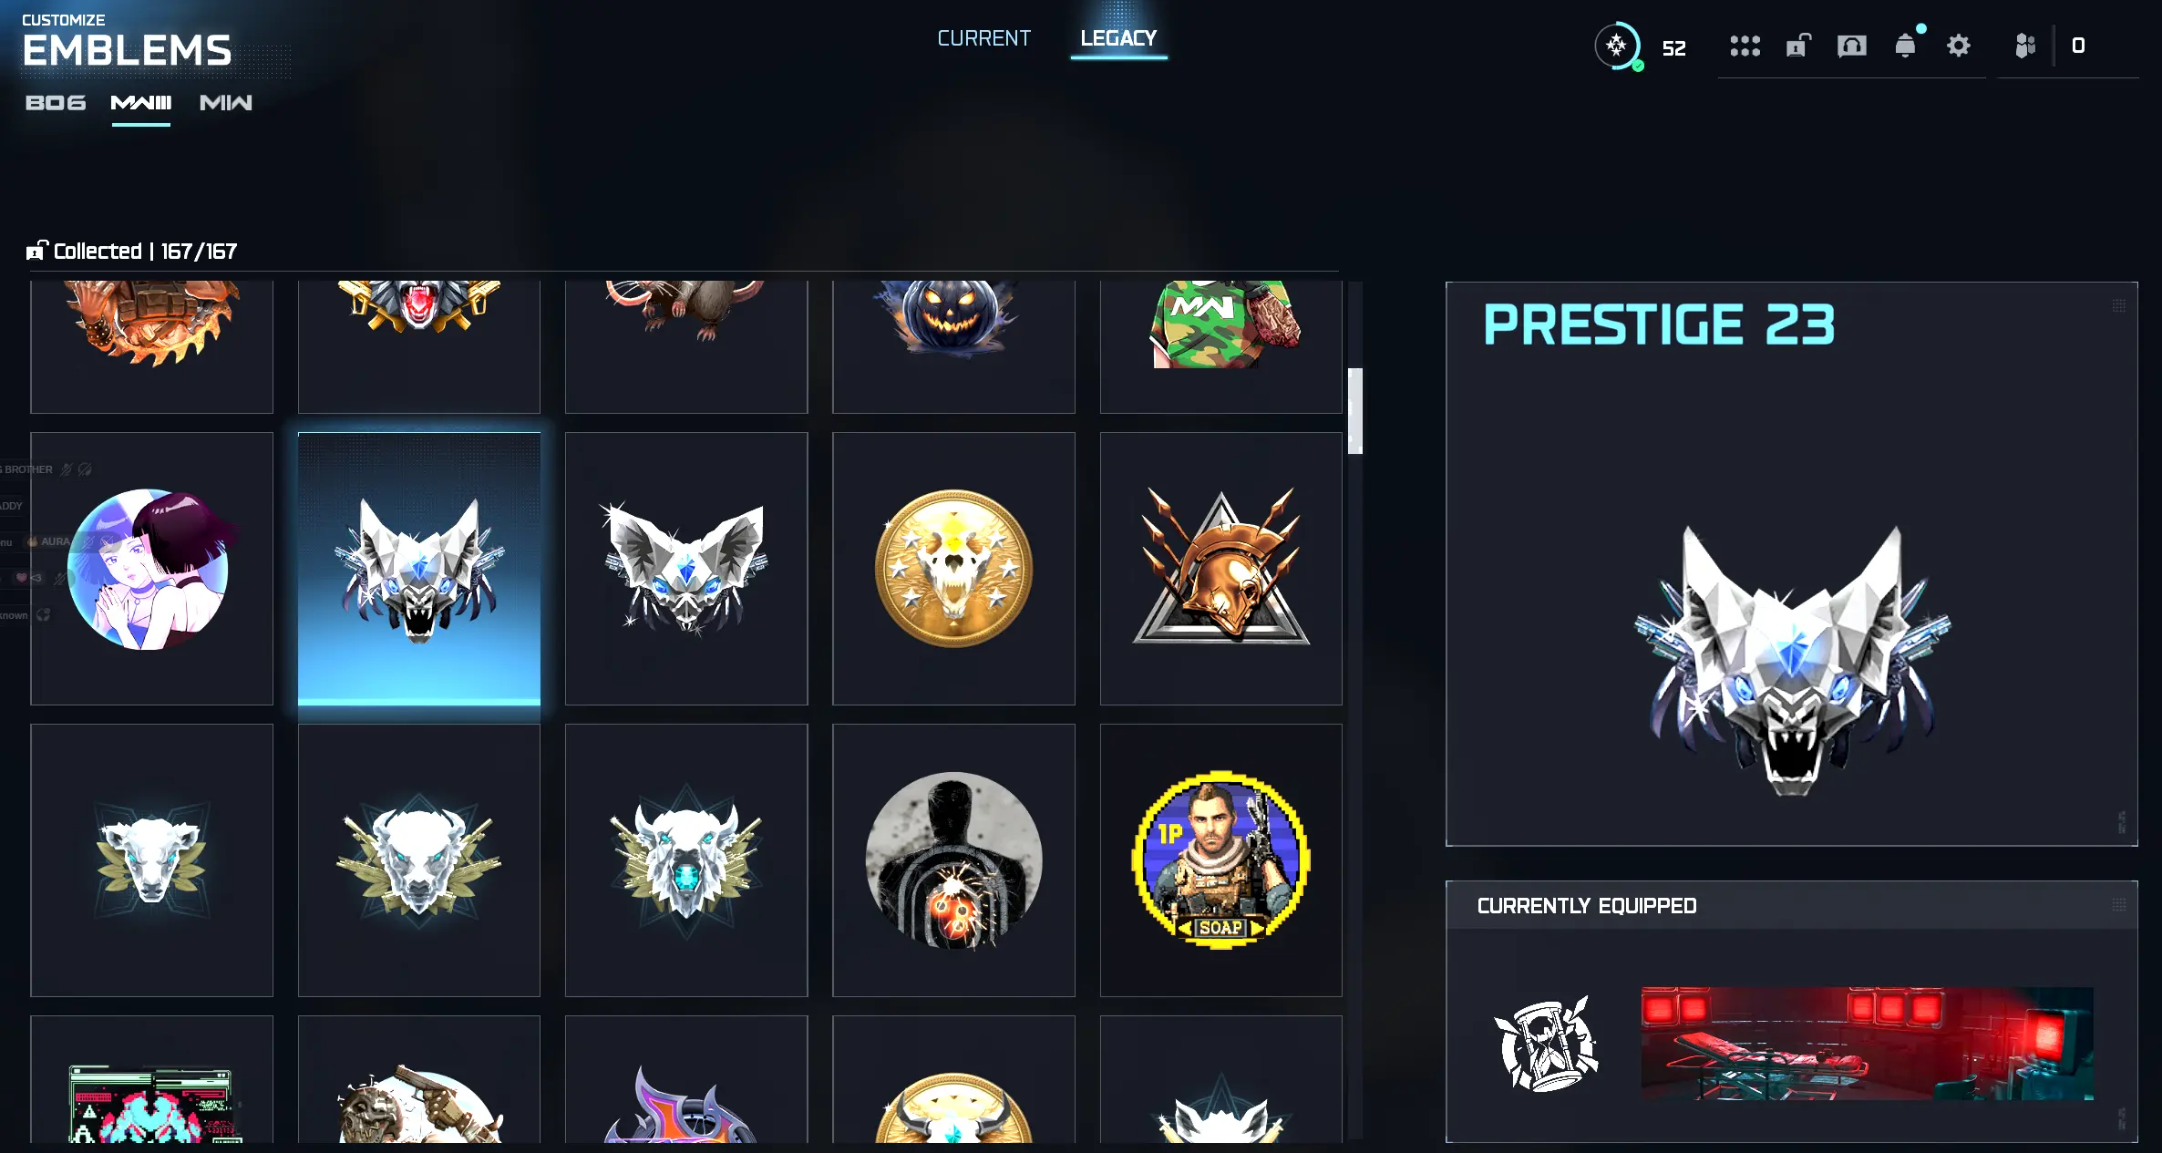This screenshot has height=1153, width=2162.
Task: Select the anime girls circular emblem
Action: point(151,569)
